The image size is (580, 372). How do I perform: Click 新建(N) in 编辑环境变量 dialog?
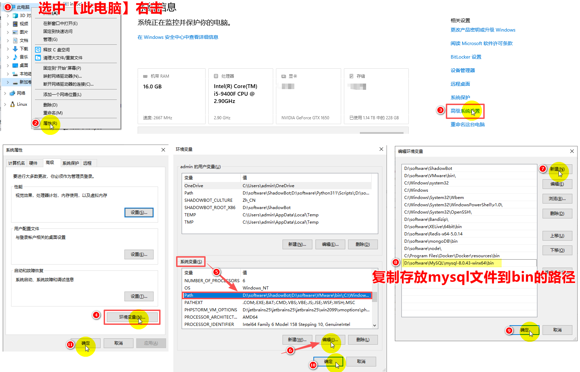point(557,169)
